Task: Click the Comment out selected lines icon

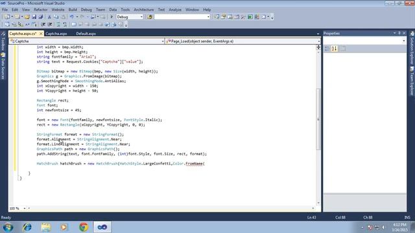Action: 58,25
